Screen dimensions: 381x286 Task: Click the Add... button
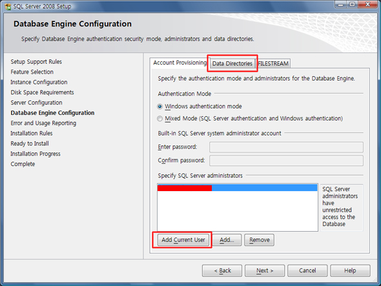(x=227, y=240)
